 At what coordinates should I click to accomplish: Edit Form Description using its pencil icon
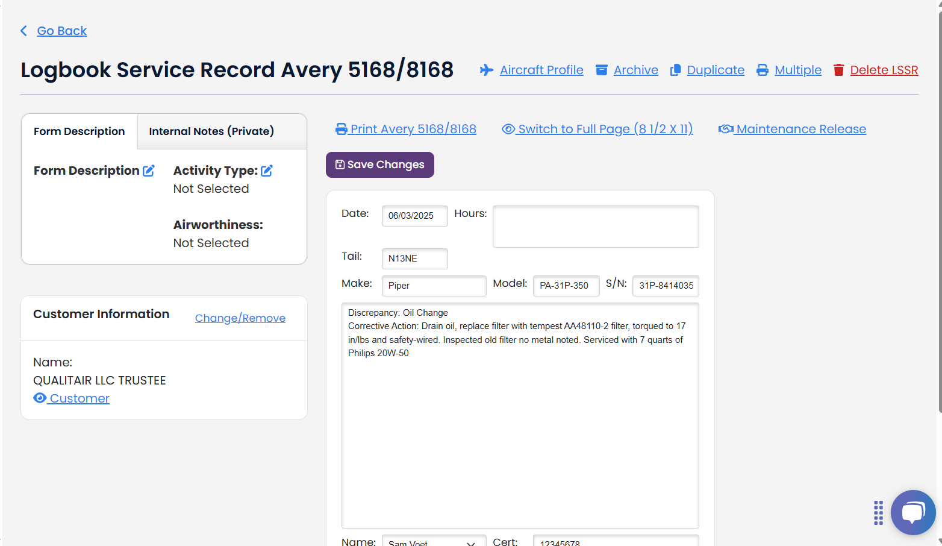pos(148,171)
